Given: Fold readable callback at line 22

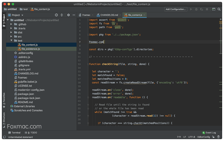Looking at the screenshot, I should pos(88,97).
